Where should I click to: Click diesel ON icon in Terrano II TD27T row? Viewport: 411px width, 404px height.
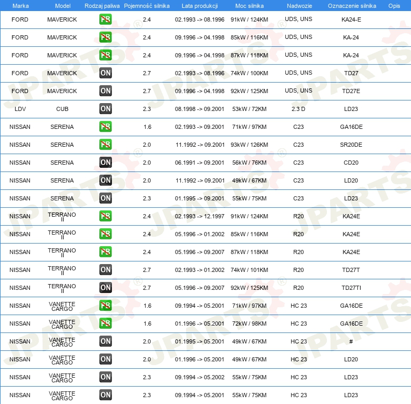tap(105, 270)
